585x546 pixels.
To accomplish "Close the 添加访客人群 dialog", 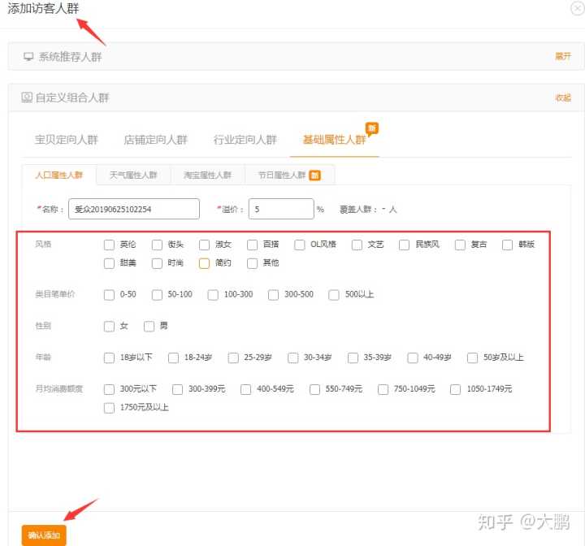I will click(576, 8).
